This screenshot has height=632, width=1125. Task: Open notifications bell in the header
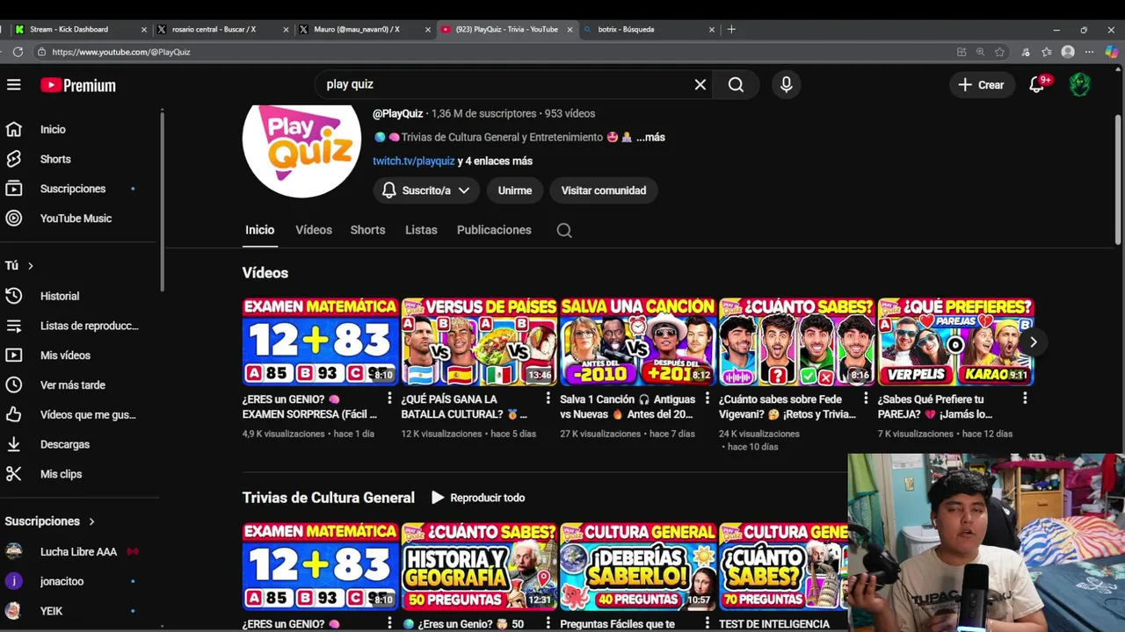point(1037,84)
